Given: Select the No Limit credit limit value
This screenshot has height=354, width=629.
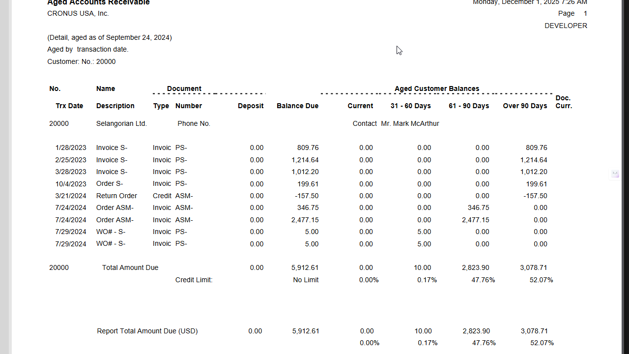Looking at the screenshot, I should 305,280.
